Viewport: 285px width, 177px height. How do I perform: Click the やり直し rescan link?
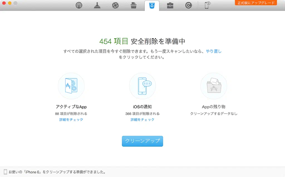coord(213,51)
